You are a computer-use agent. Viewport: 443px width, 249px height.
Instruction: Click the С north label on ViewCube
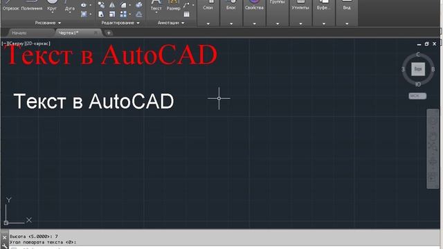418,55
